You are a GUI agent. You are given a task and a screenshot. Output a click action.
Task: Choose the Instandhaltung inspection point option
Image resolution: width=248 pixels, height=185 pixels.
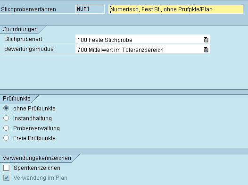6,118
